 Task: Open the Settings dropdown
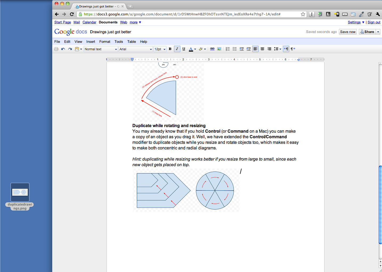pos(356,22)
